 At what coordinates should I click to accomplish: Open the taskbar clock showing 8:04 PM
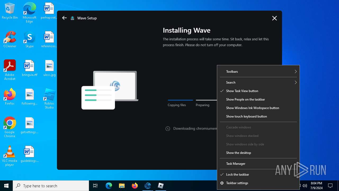click(316, 186)
